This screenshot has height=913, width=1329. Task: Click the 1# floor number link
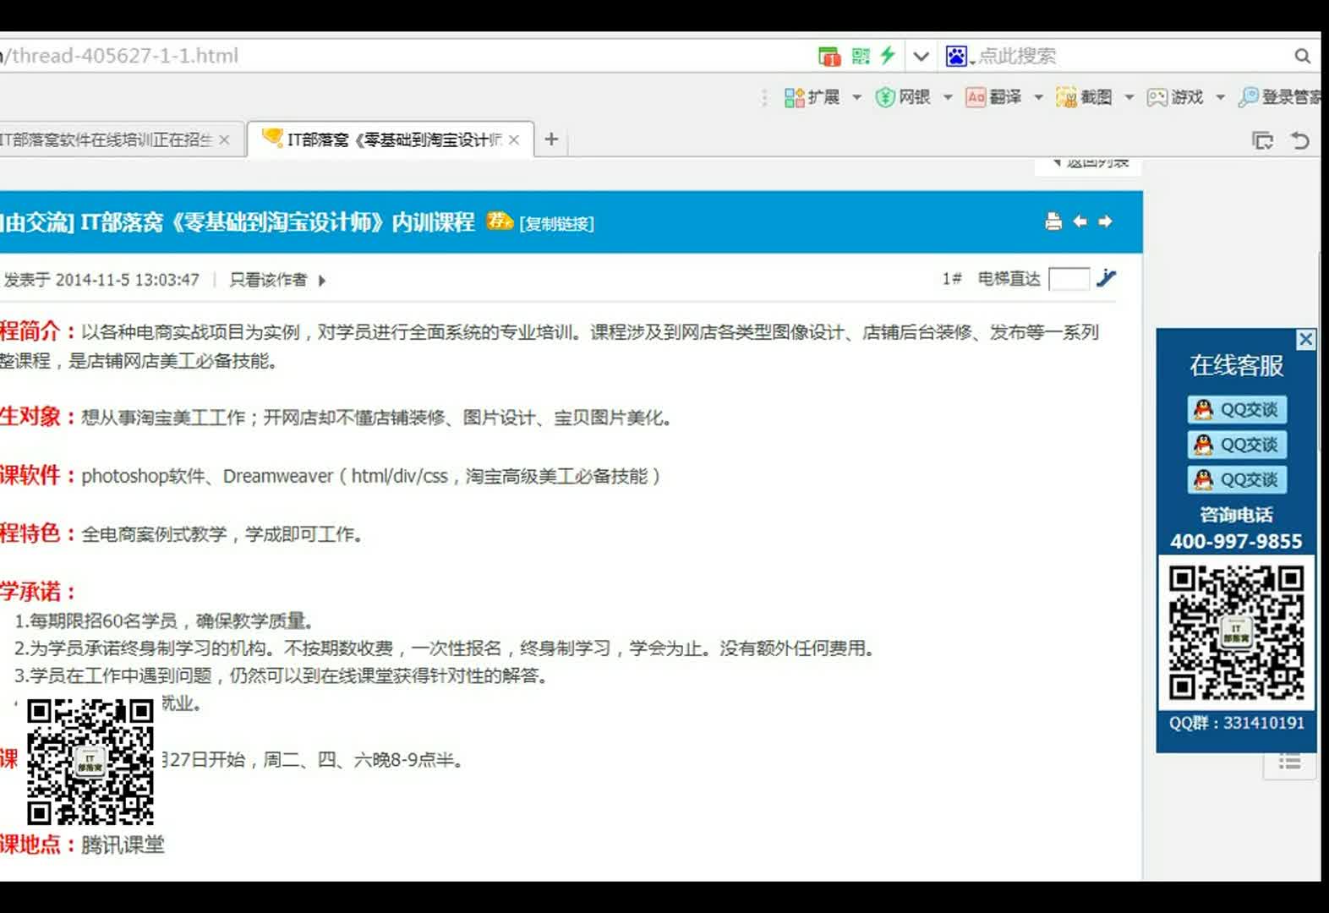(x=952, y=279)
